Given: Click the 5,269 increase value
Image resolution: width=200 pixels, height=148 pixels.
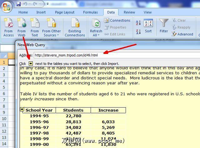Looking at the screenshot, I should [x=108, y=127].
